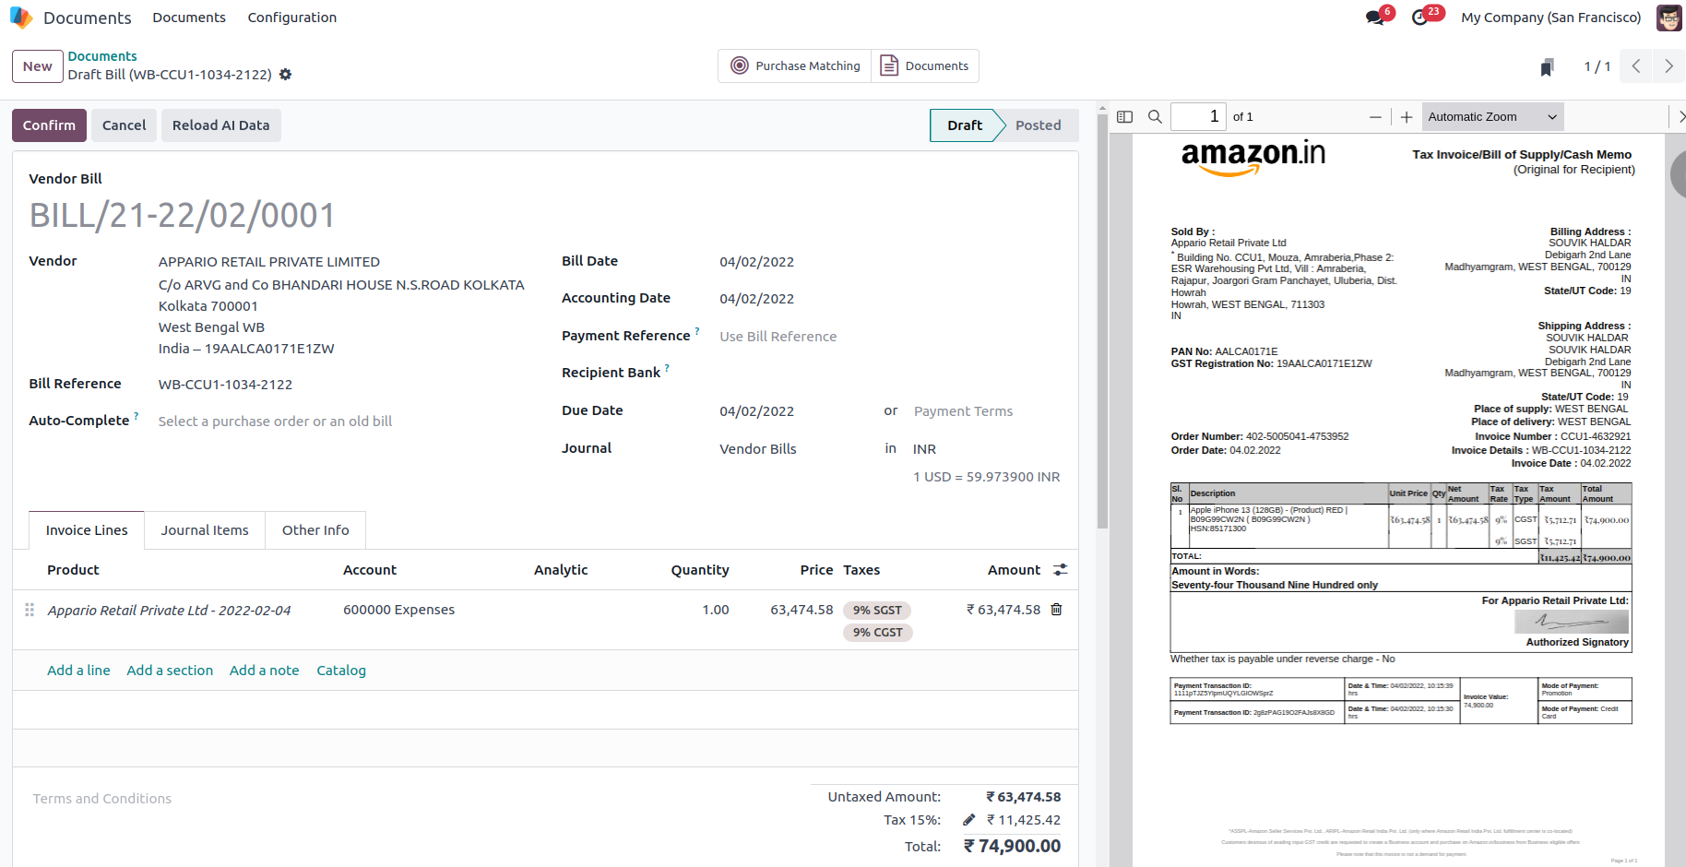Delete the Appario Retail invoice line trash icon
This screenshot has width=1686, height=867.
(1057, 610)
